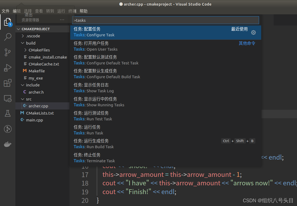
Task: Click gear icon on Configure Task row
Action: click(x=253, y=33)
